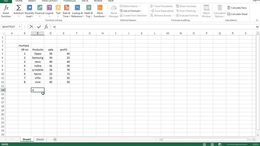Toggle Show Formulas
Viewport: 260px width, 146px height.
click(x=186, y=6)
